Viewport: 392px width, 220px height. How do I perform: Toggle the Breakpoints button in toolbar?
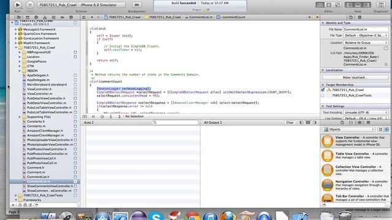pyautogui.click(x=137, y=5)
